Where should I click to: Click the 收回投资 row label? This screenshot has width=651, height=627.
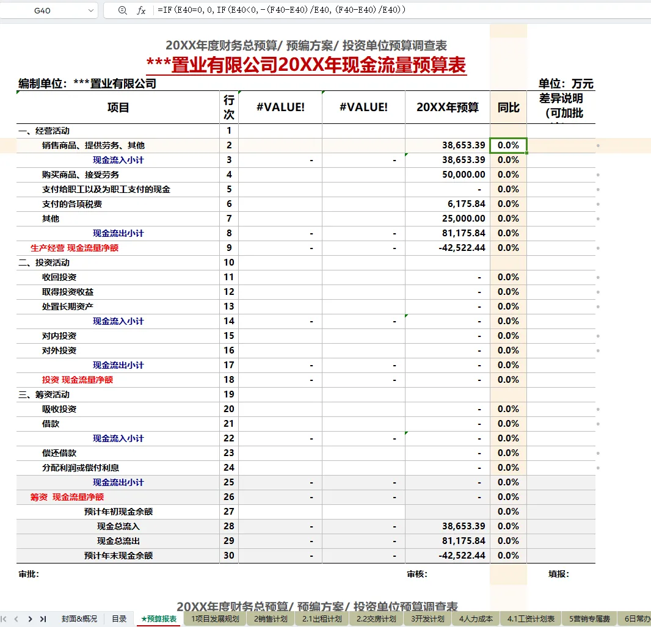click(x=59, y=277)
